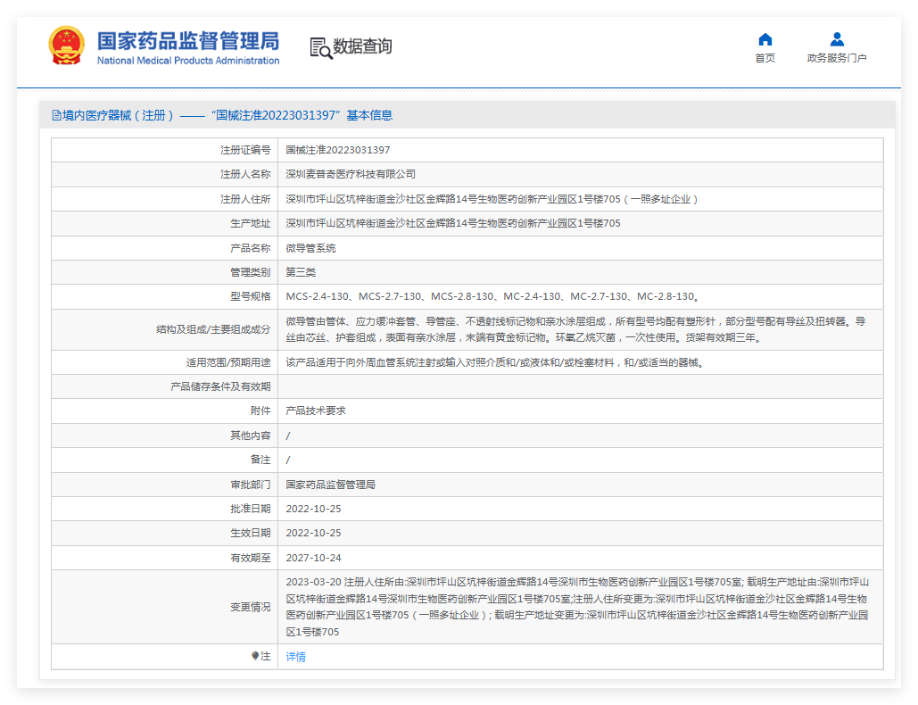Click the 注册人住所 label
This screenshot has height=705, width=918.
245,199
